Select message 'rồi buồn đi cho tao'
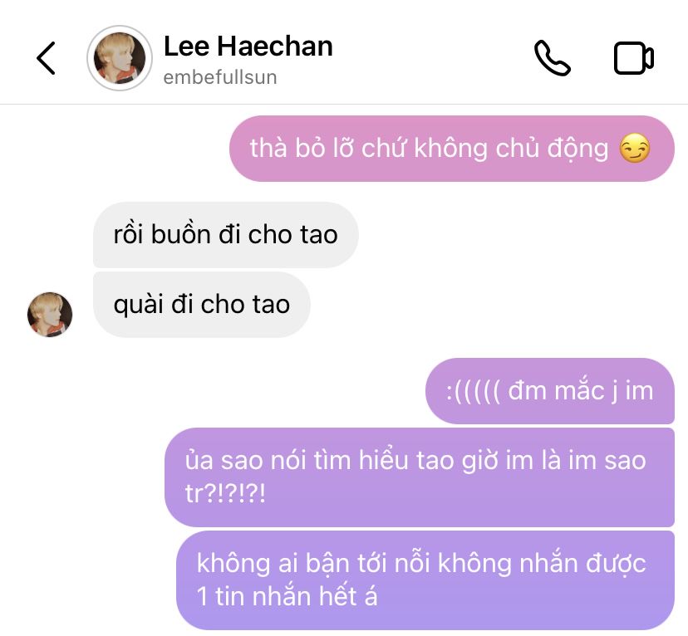Image resolution: width=688 pixels, height=636 pixels. tap(225, 234)
